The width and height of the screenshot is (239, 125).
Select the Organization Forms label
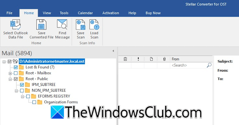(61, 102)
